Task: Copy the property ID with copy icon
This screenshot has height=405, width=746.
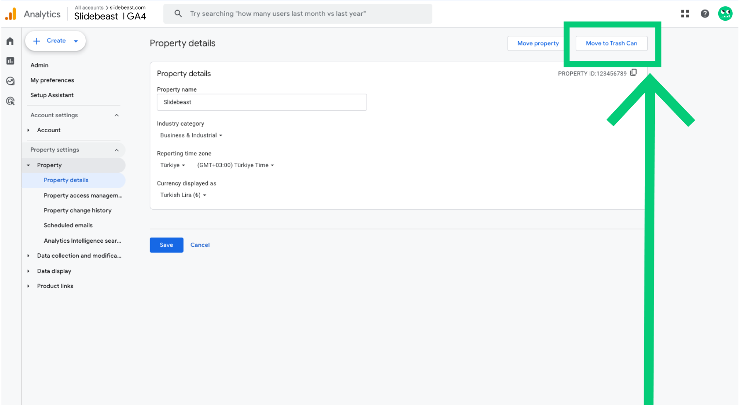Action: [633, 72]
